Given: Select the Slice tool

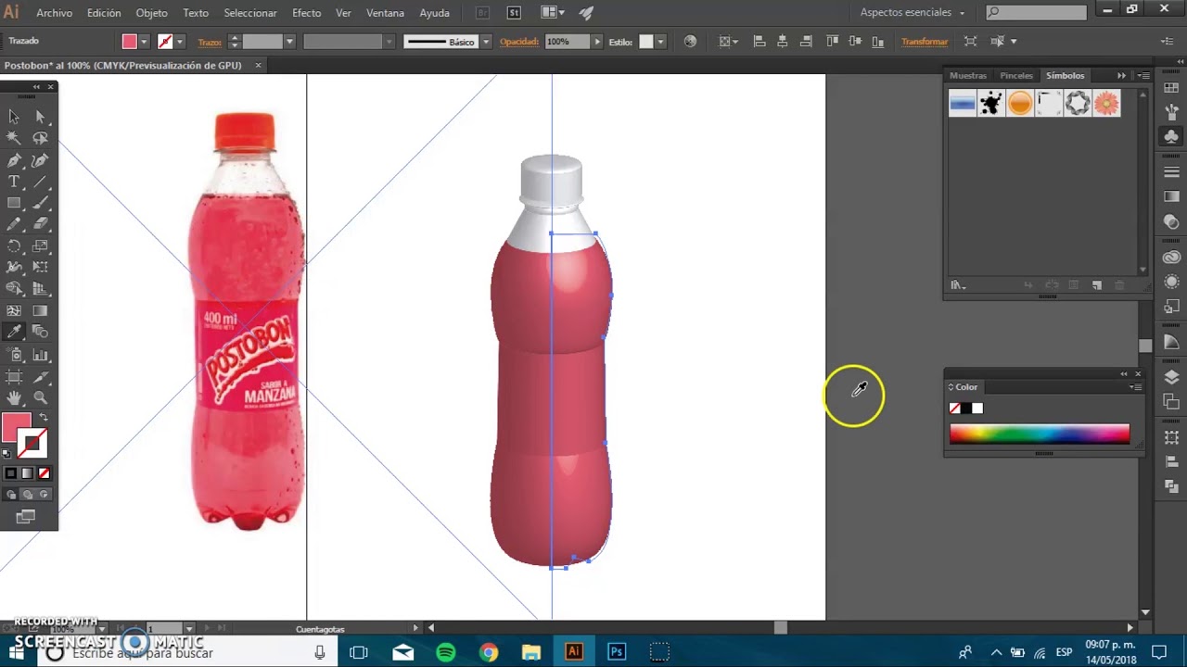Looking at the screenshot, I should [x=40, y=377].
